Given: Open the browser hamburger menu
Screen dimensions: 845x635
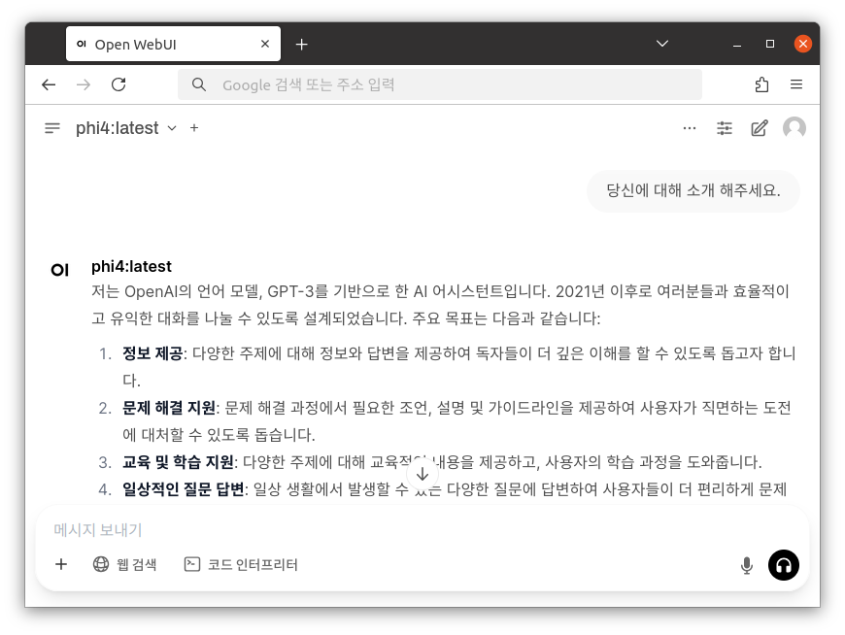Looking at the screenshot, I should [796, 84].
